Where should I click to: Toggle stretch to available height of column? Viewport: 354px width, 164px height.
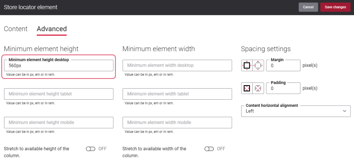coord(91,149)
